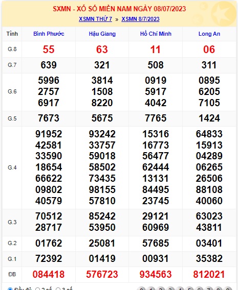Click Long An G.8 number 06

pos(209,50)
